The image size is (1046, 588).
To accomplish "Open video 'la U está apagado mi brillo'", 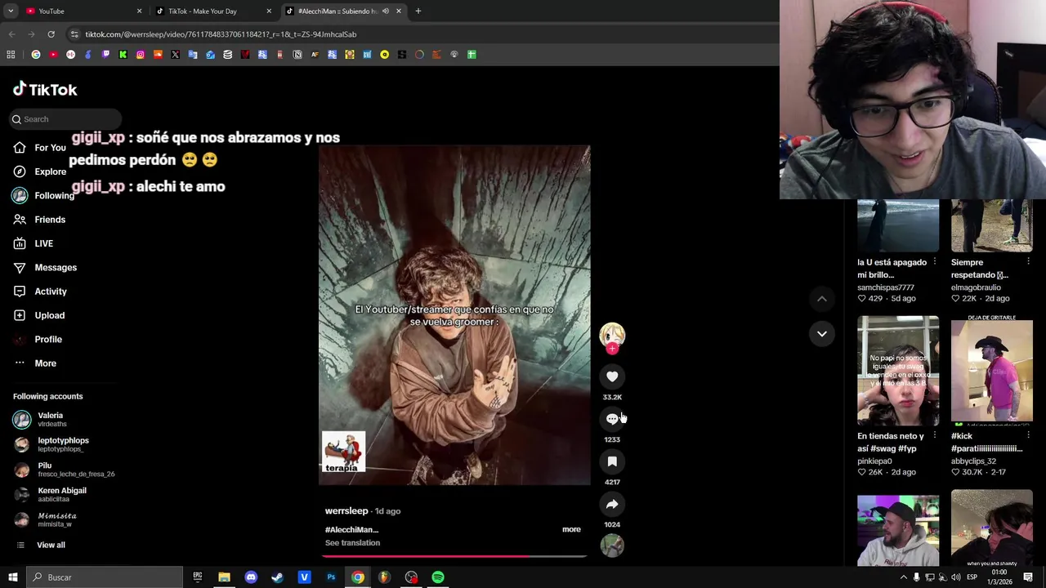I will [x=898, y=225].
